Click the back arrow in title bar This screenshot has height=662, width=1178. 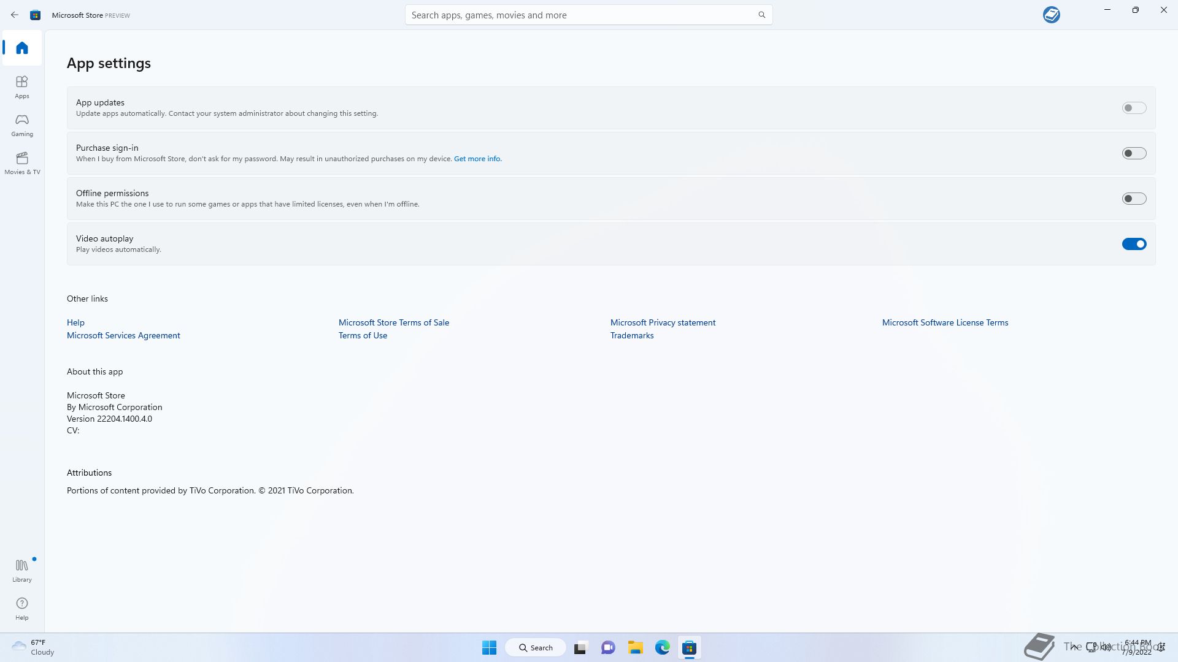pyautogui.click(x=14, y=15)
